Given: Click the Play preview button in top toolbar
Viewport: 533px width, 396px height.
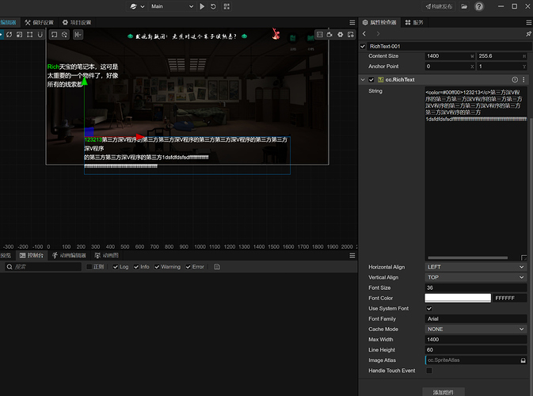Looking at the screenshot, I should (x=202, y=6).
